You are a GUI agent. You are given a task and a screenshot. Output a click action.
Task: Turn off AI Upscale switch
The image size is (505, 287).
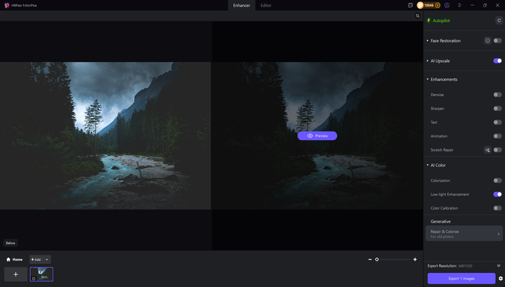[x=497, y=61]
